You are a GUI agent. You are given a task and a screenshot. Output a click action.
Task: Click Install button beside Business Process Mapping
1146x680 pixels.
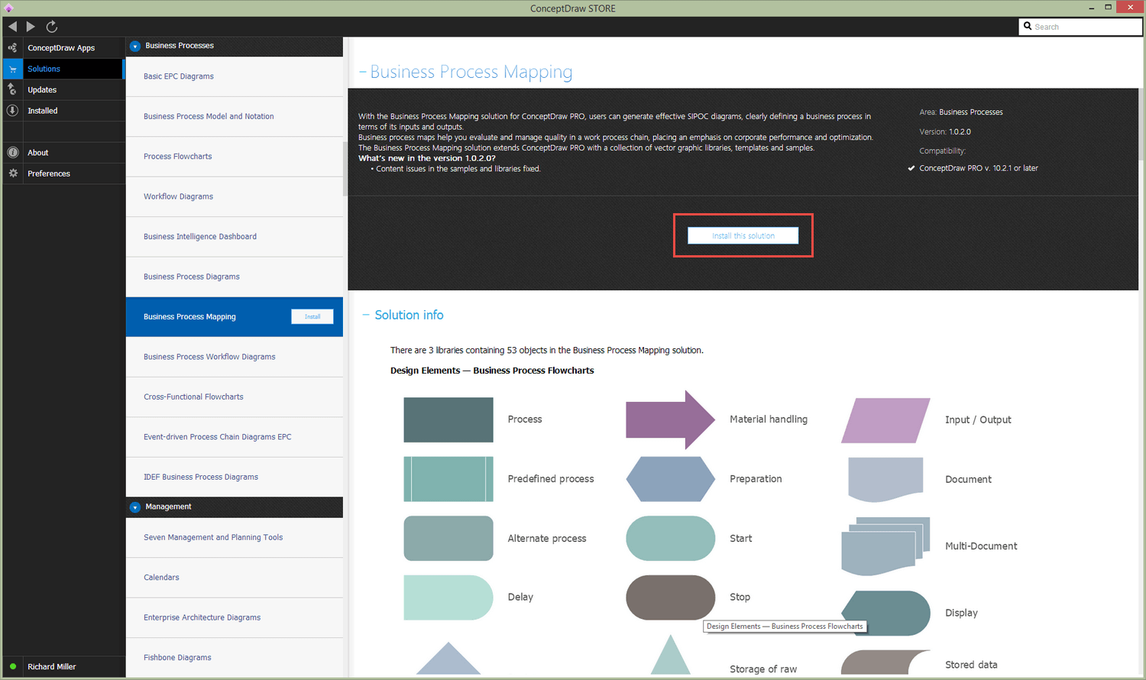[x=312, y=316]
